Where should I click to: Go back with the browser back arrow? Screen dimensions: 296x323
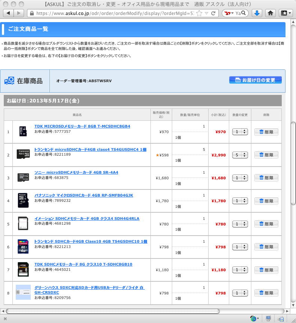9,13
